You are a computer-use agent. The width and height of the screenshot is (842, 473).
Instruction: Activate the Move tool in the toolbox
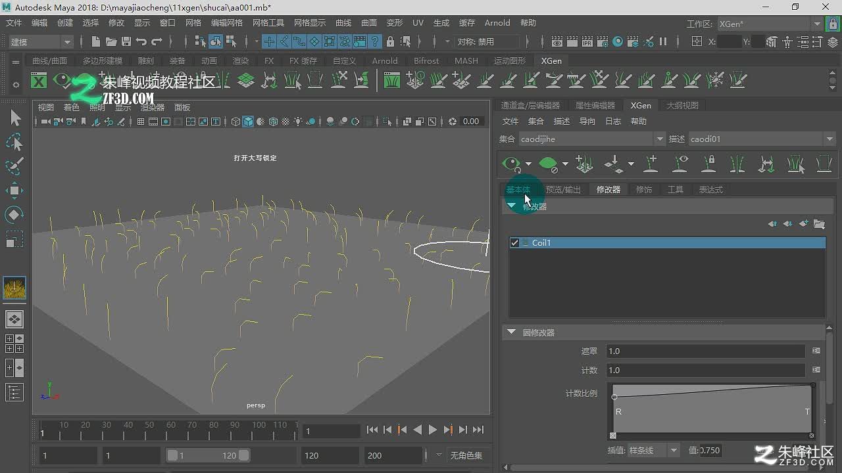15,191
